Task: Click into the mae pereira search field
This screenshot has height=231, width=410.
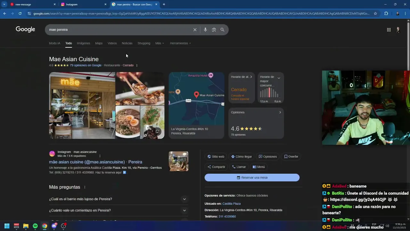Action: coord(119,30)
